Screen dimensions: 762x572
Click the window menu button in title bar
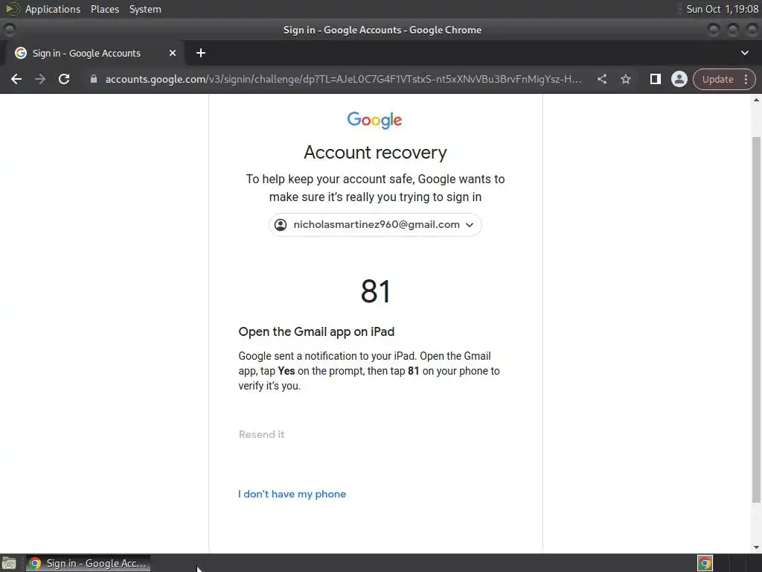pyautogui.click(x=9, y=30)
